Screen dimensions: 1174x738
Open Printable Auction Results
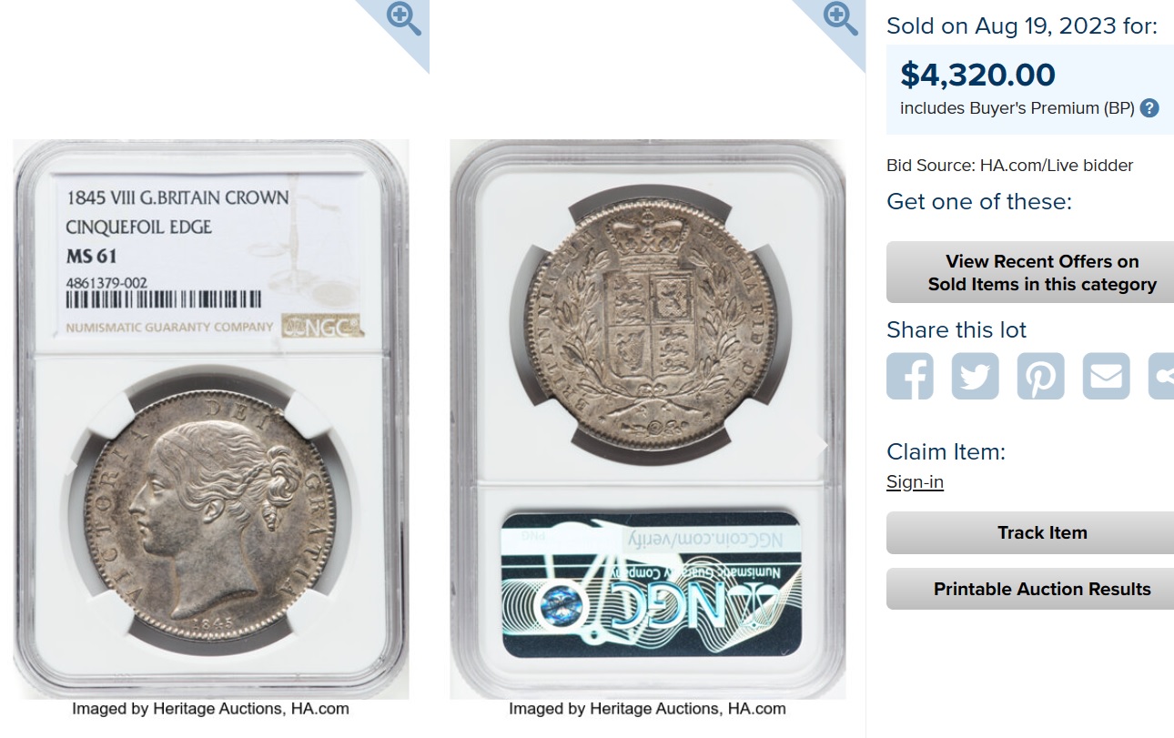click(1030, 589)
